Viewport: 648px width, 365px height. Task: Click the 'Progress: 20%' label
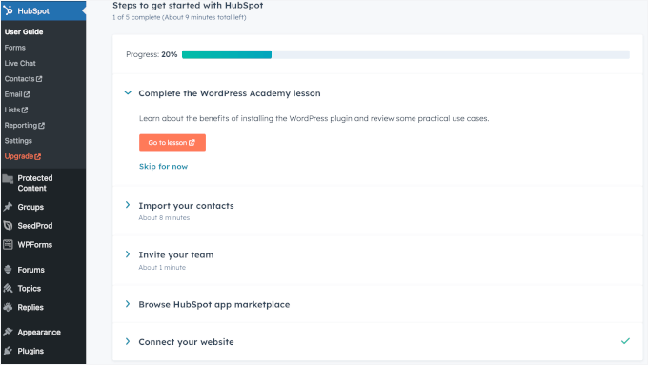(x=152, y=54)
